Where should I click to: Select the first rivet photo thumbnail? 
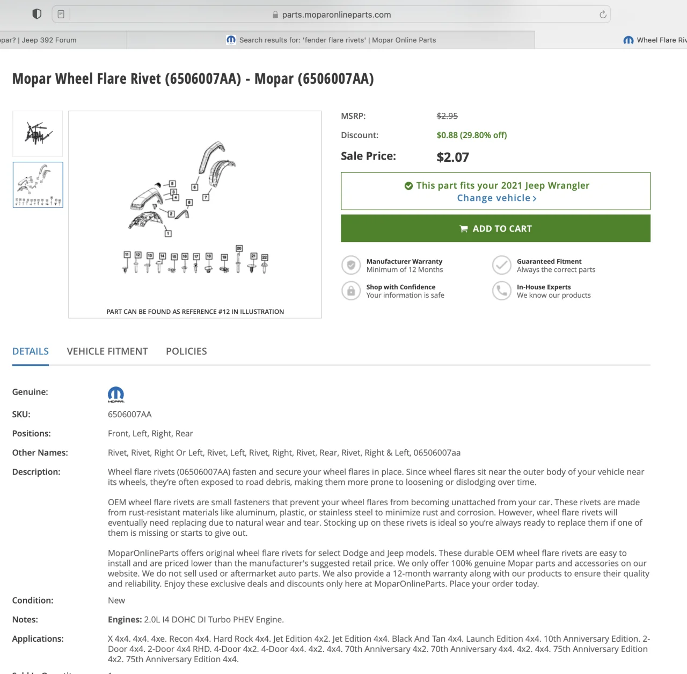click(x=38, y=133)
